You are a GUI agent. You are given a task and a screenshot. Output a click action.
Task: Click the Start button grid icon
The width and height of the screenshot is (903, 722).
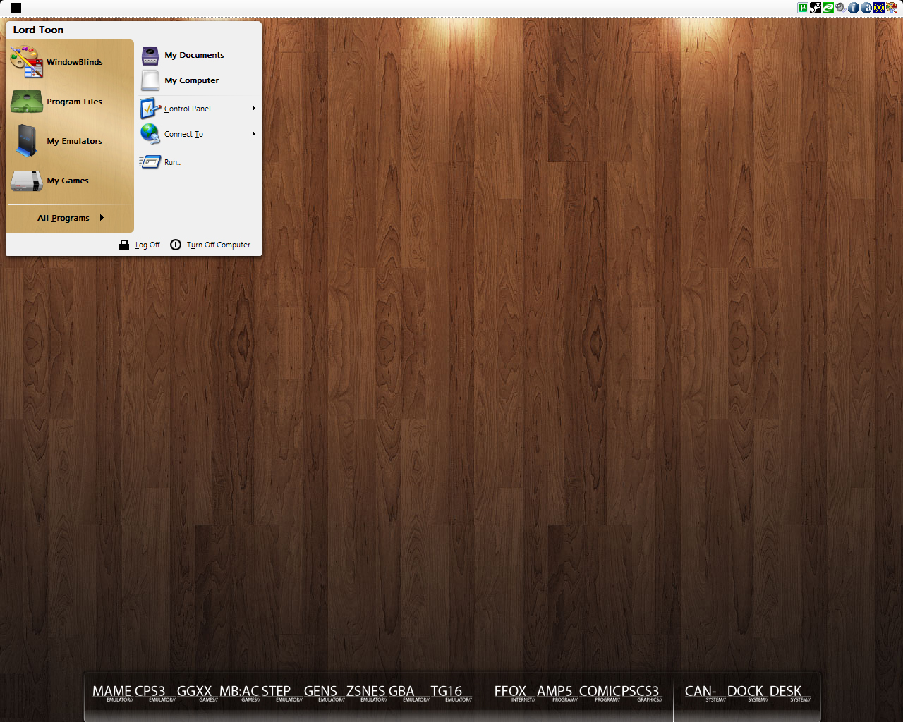click(16, 8)
